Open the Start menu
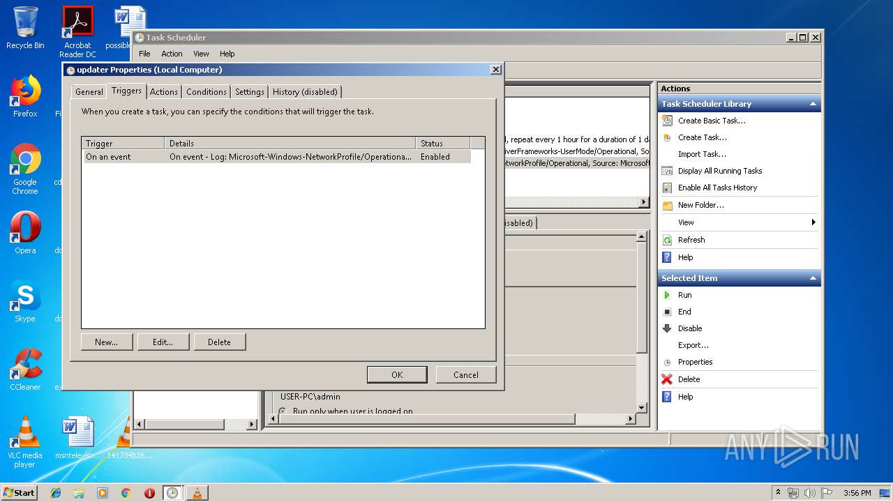 coord(20,493)
